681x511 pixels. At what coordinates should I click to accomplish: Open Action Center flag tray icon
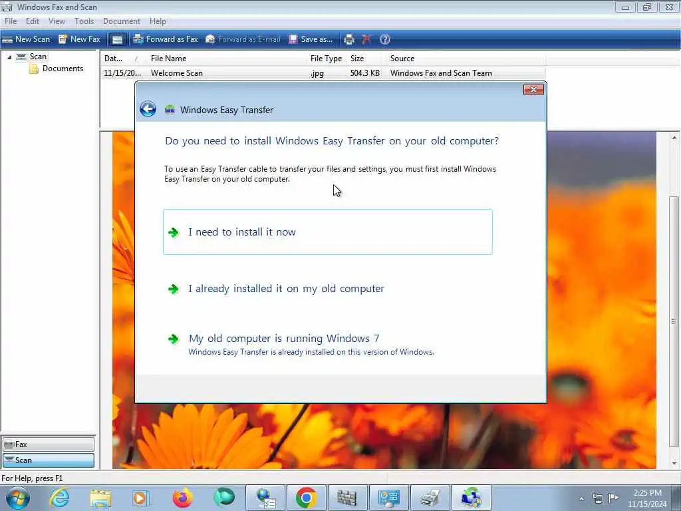click(613, 498)
